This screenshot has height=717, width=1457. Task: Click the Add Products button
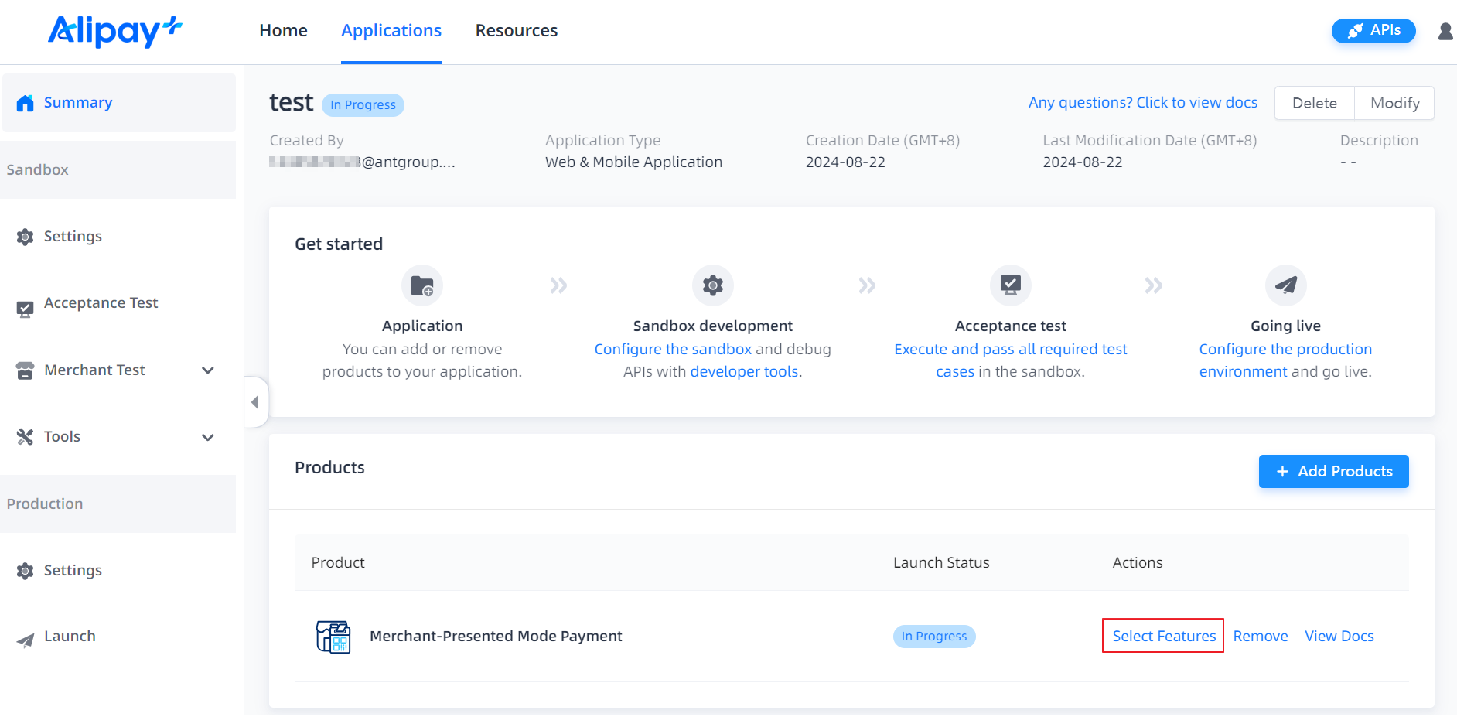pyautogui.click(x=1333, y=472)
